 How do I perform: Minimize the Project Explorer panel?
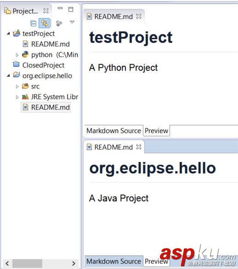pyautogui.click(x=60, y=8)
